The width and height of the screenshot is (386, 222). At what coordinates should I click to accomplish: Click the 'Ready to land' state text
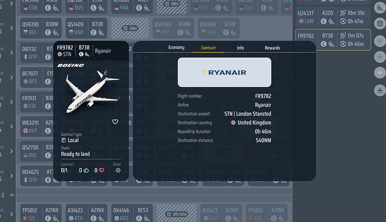76,154
